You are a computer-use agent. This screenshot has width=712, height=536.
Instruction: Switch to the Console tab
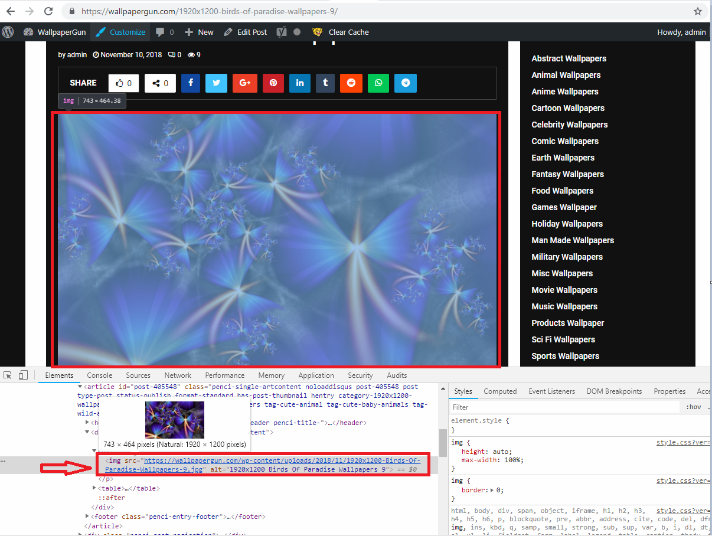click(x=99, y=375)
